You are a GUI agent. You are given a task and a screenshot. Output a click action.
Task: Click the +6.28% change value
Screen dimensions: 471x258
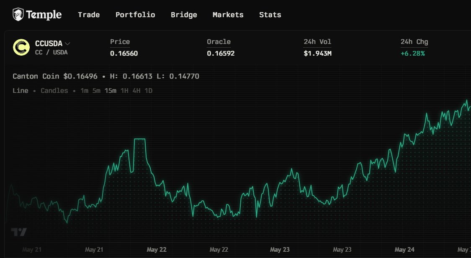coord(413,54)
